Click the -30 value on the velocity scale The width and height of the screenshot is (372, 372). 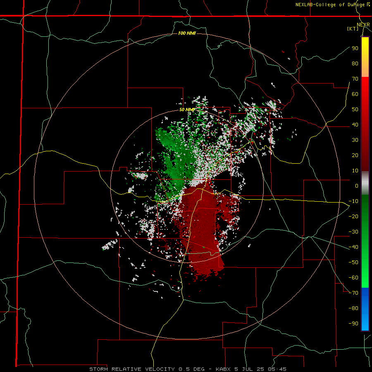[x=353, y=232]
